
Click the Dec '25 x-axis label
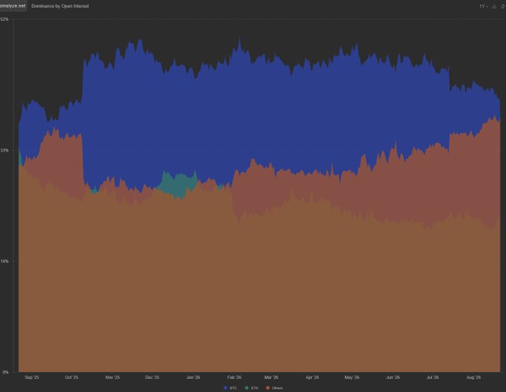[x=152, y=377]
